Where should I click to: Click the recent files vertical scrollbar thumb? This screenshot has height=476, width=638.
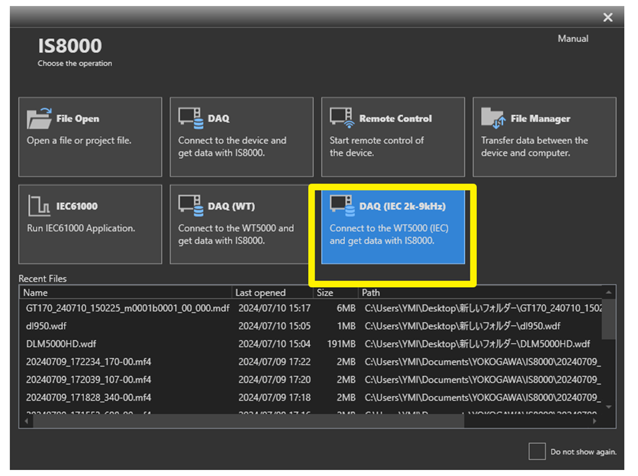pos(609,320)
